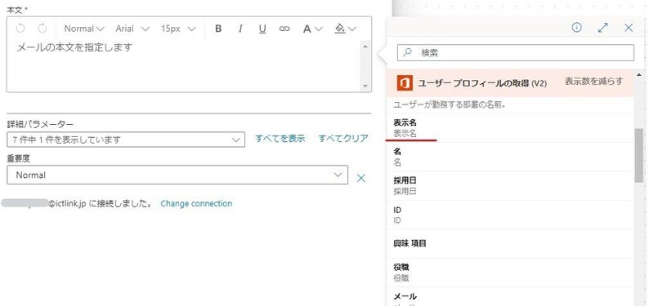Apply italic formatting to email body
654x306 pixels.
(x=240, y=29)
